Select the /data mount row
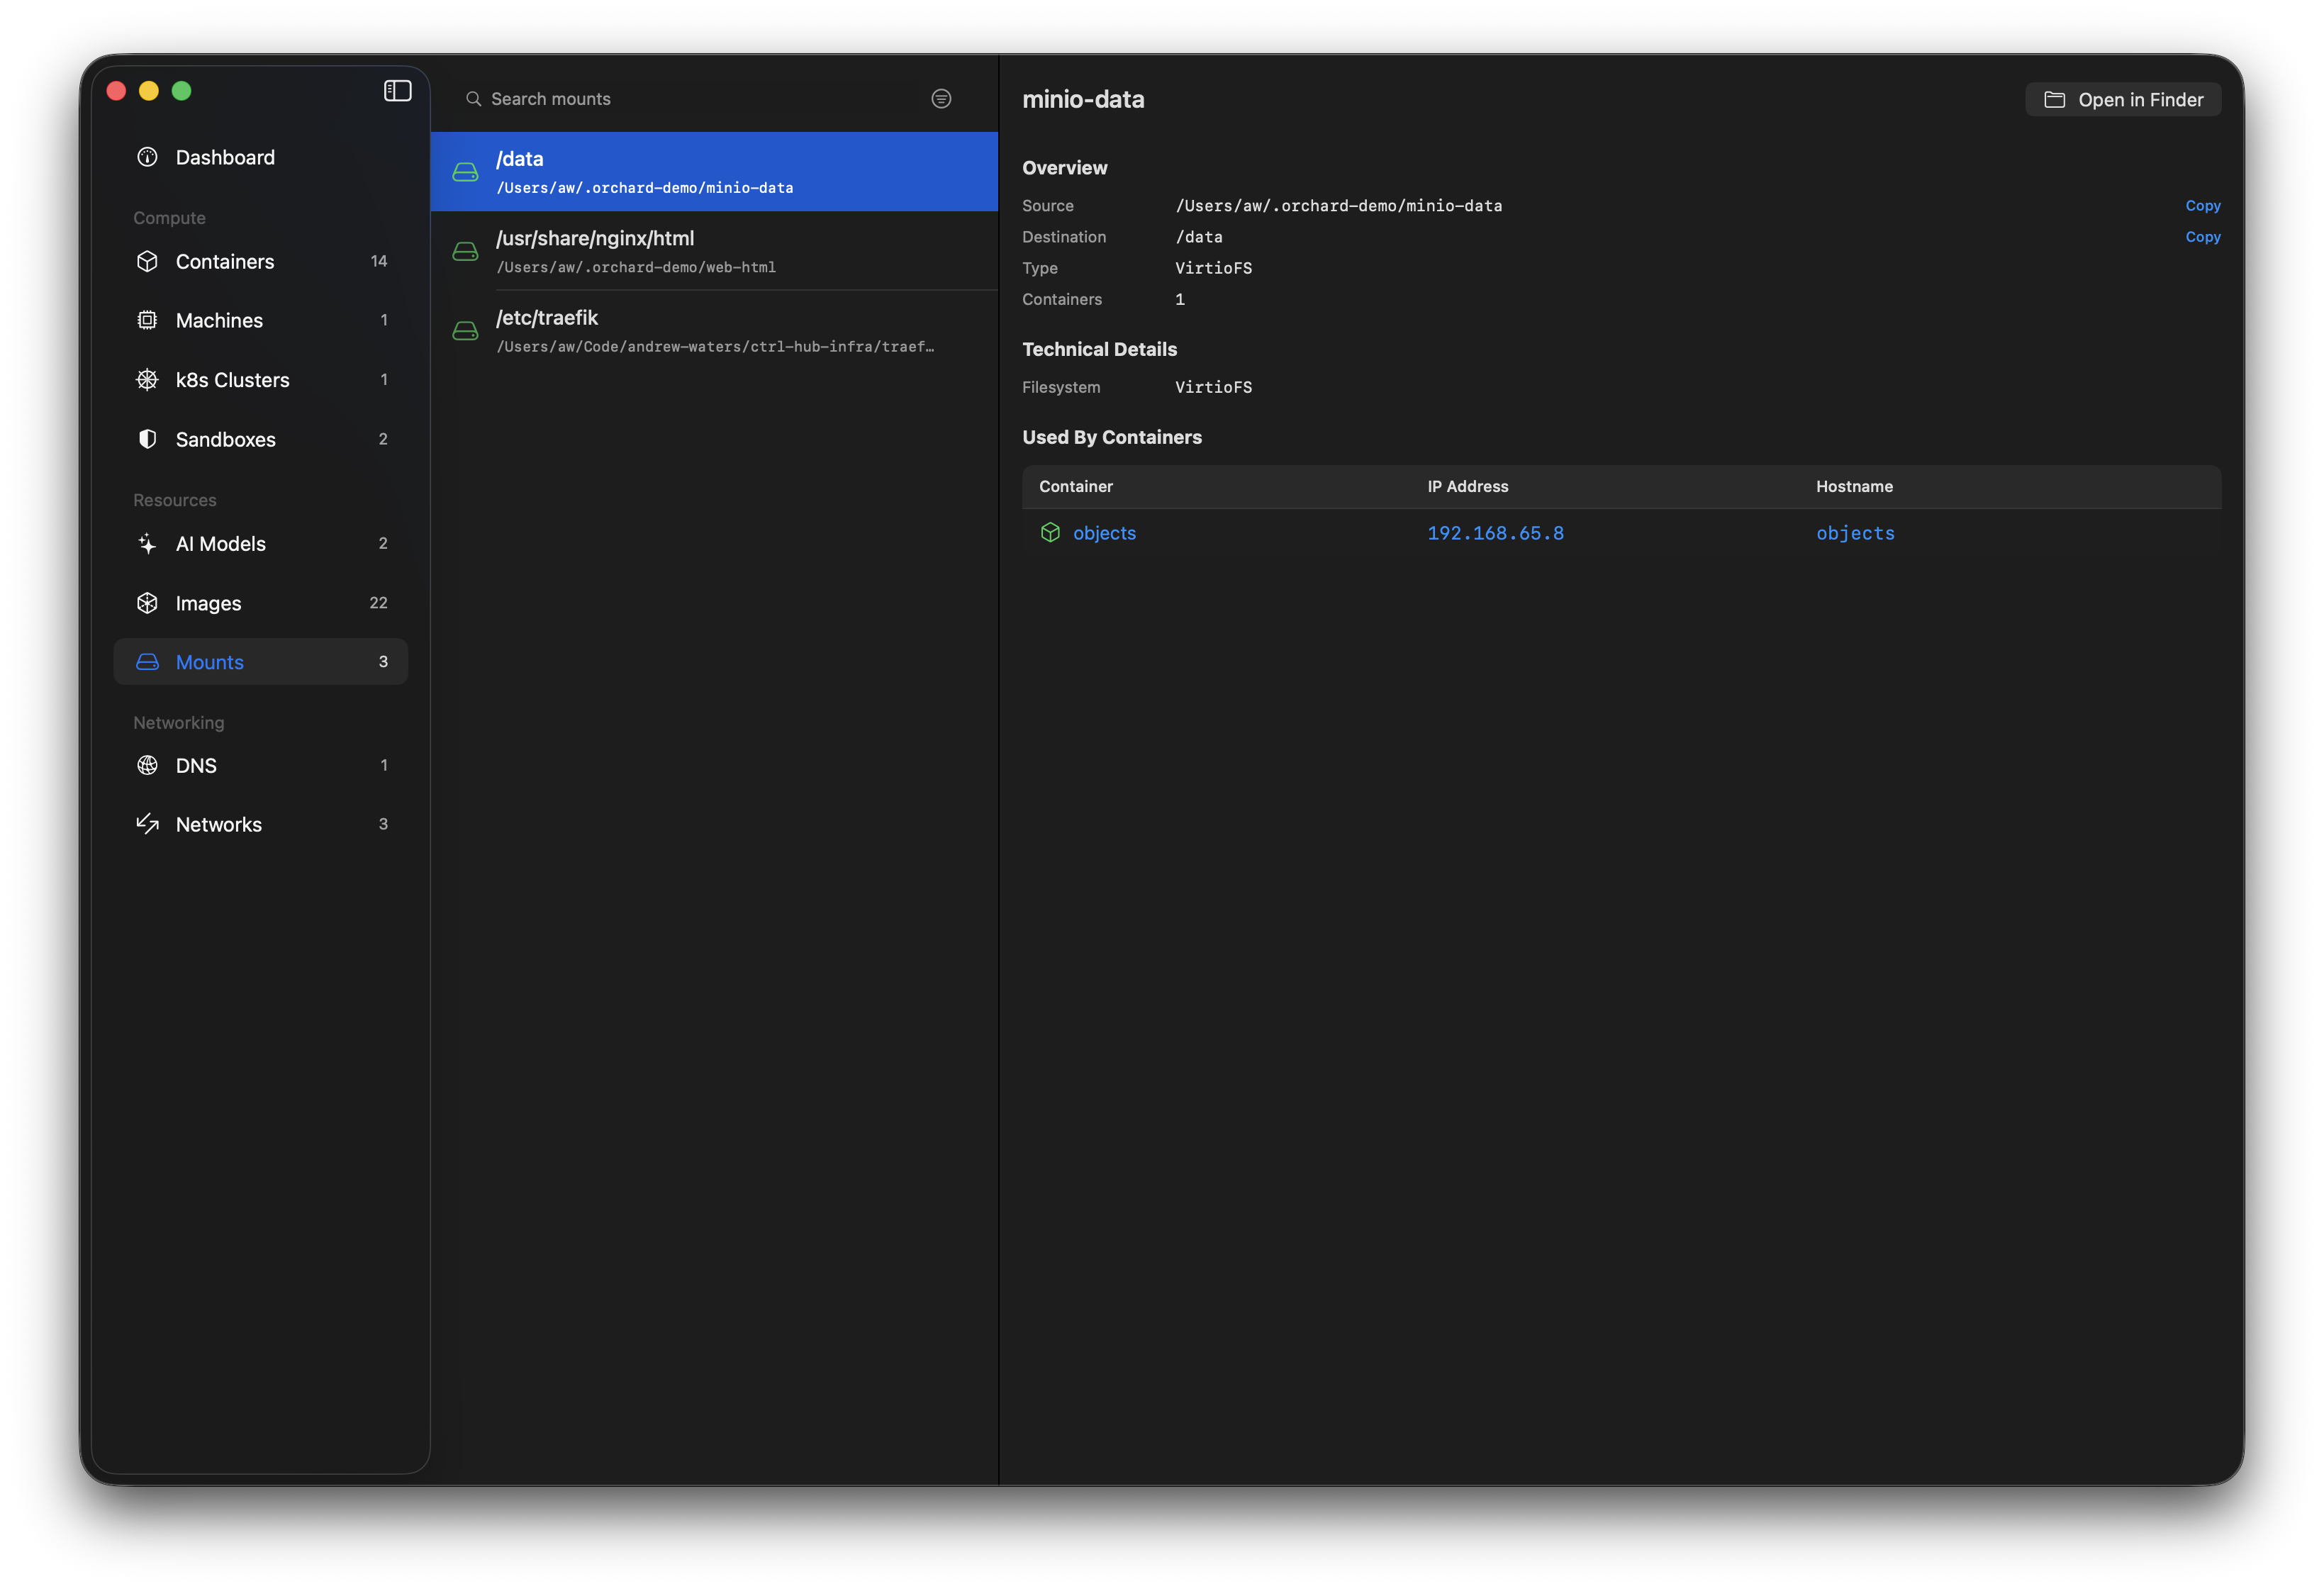 (714, 171)
